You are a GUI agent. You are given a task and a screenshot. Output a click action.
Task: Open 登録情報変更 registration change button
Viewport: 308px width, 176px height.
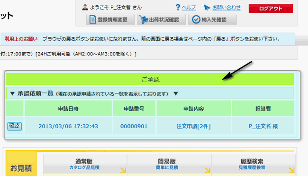(110, 19)
